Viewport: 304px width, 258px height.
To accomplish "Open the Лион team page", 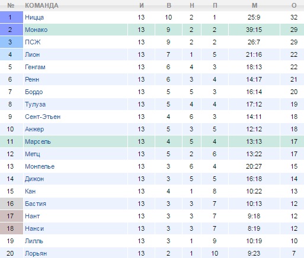I will pyautogui.click(x=33, y=54).
